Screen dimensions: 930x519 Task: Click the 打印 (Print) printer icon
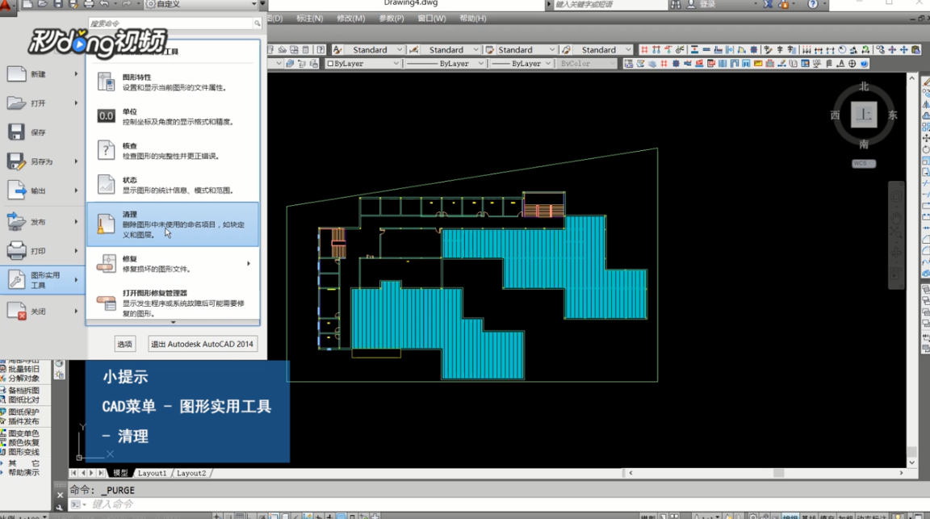[x=16, y=251]
